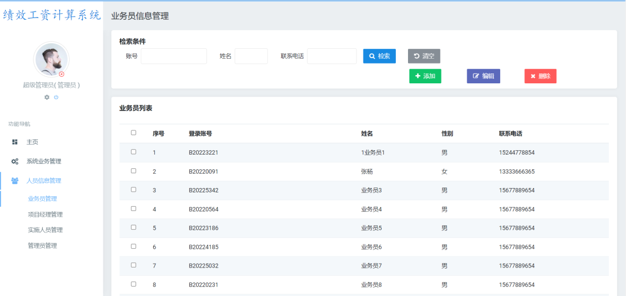The width and height of the screenshot is (626, 296).
Task: Tick the checkbox for row B20223186
Action: (134, 227)
